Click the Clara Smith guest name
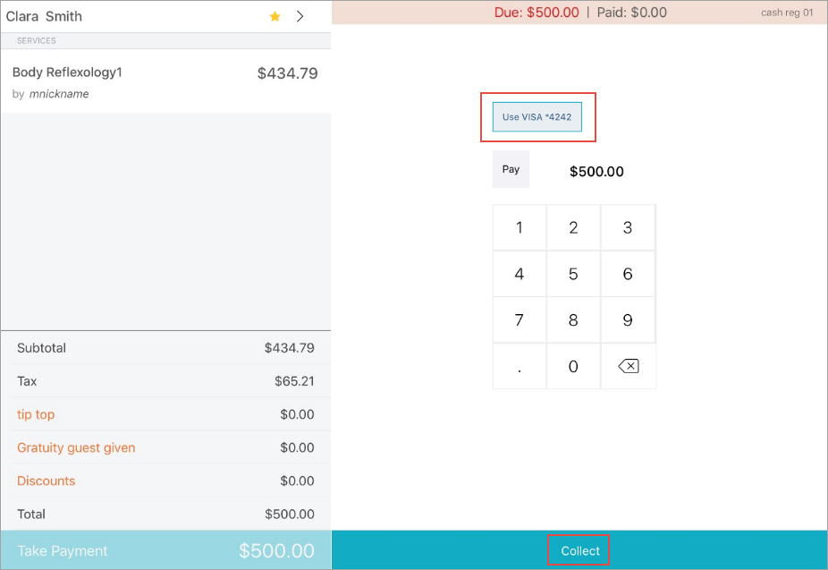828x570 pixels. coord(44,16)
